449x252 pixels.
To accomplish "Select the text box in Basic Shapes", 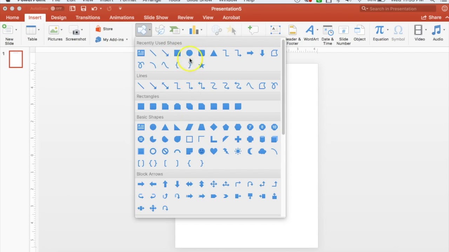I will [141, 127].
